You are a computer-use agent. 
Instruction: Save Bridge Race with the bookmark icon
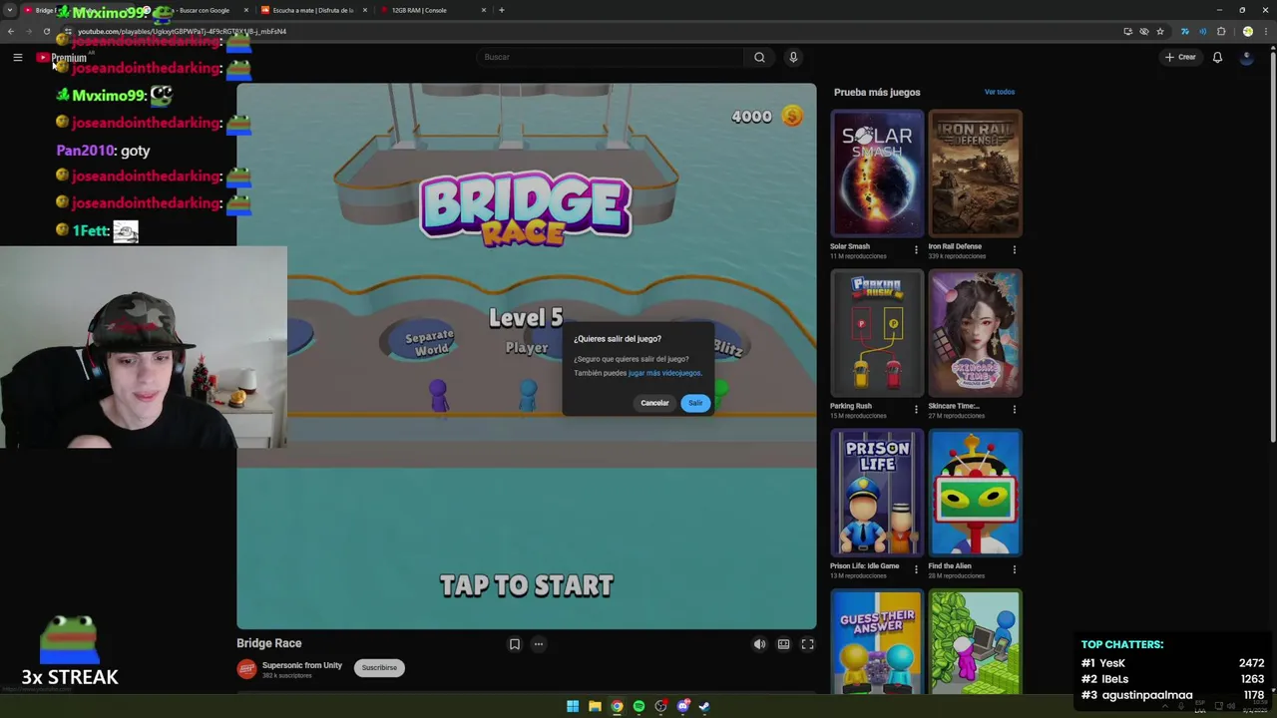pyautogui.click(x=515, y=644)
